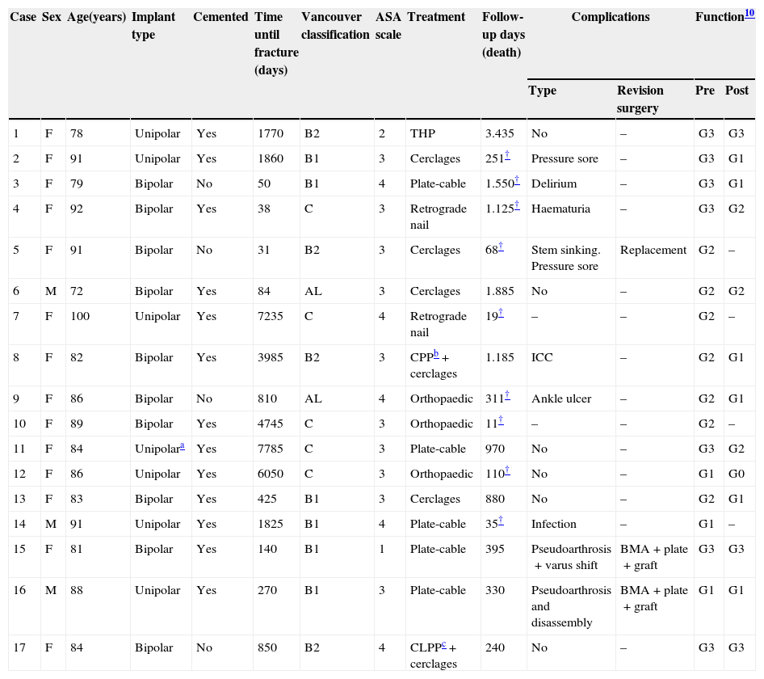This screenshot has width=764, height=679.
Task: Select the Replacement revision surgery cell
Action: point(653,251)
